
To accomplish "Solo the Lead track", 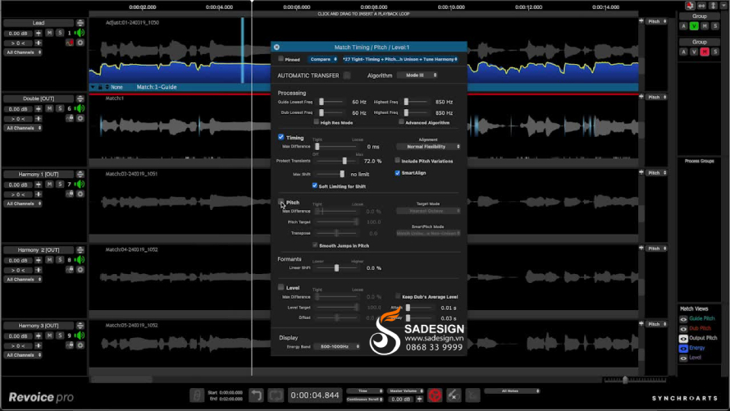I will [x=60, y=33].
